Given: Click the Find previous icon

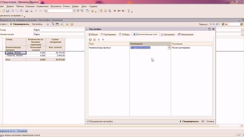Looking at the screenshot, I should point(82,11).
